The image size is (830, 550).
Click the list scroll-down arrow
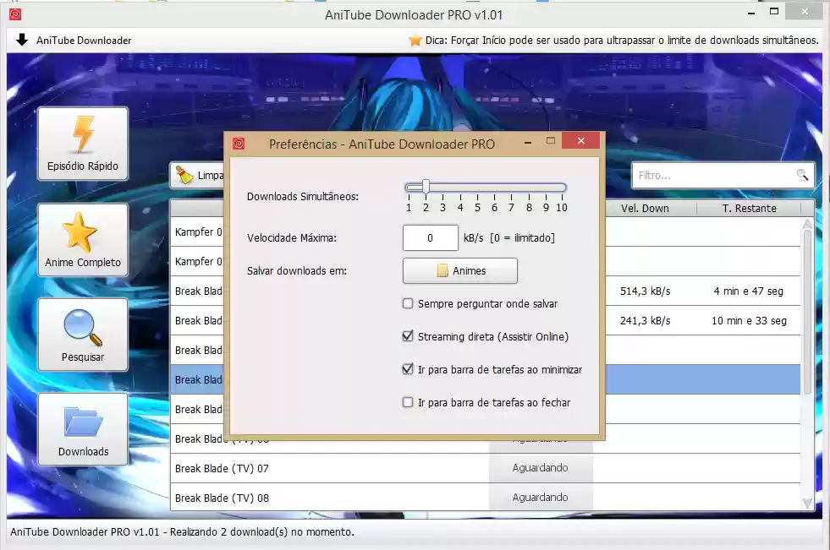click(807, 503)
